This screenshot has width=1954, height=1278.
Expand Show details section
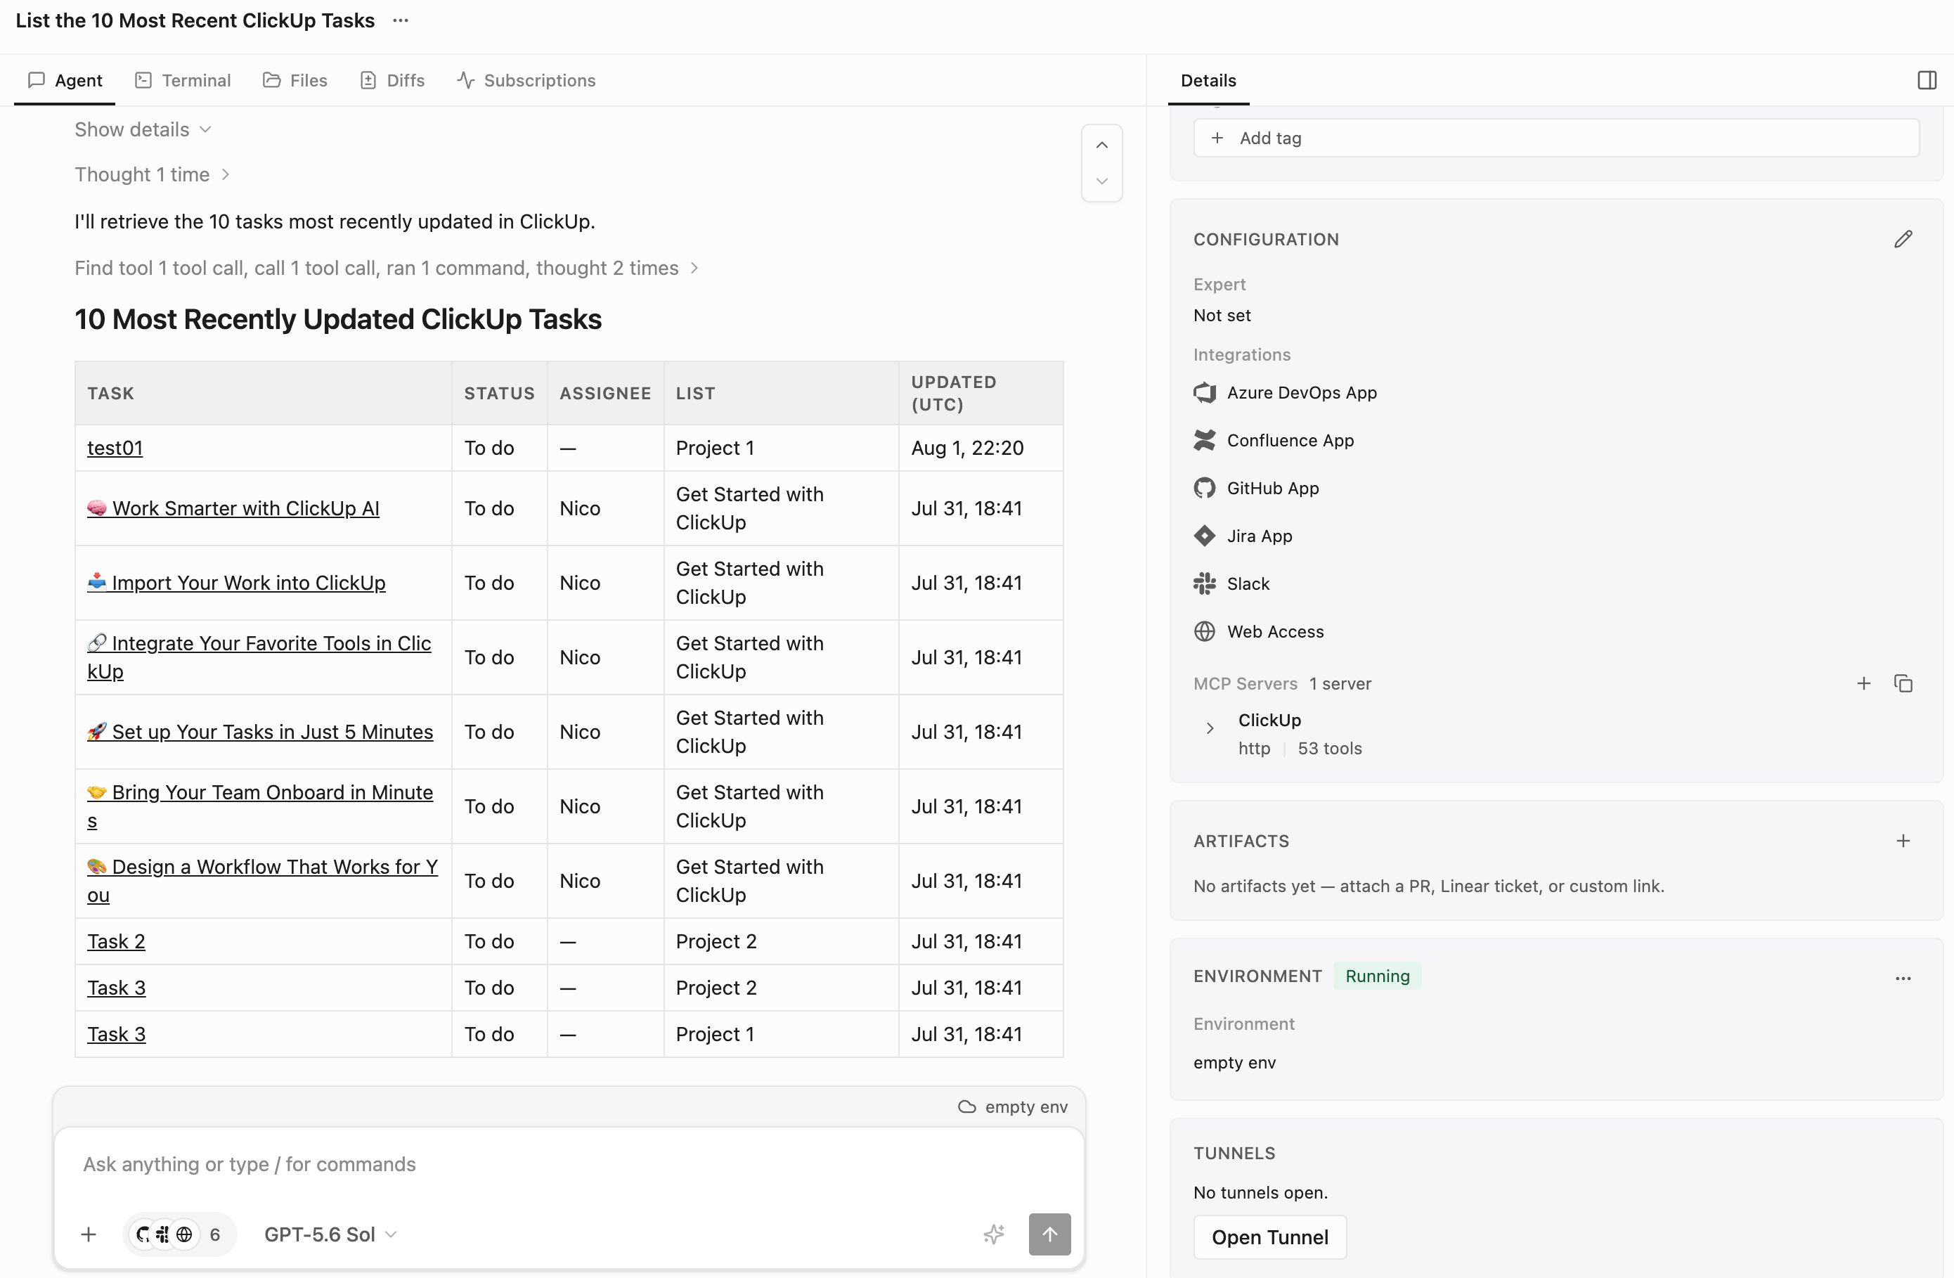(x=143, y=129)
